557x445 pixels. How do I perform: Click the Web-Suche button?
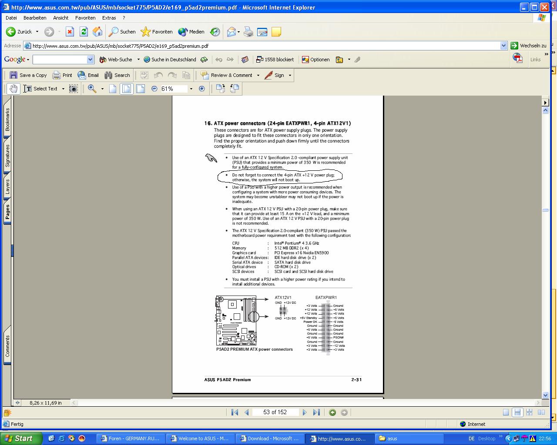116,60
